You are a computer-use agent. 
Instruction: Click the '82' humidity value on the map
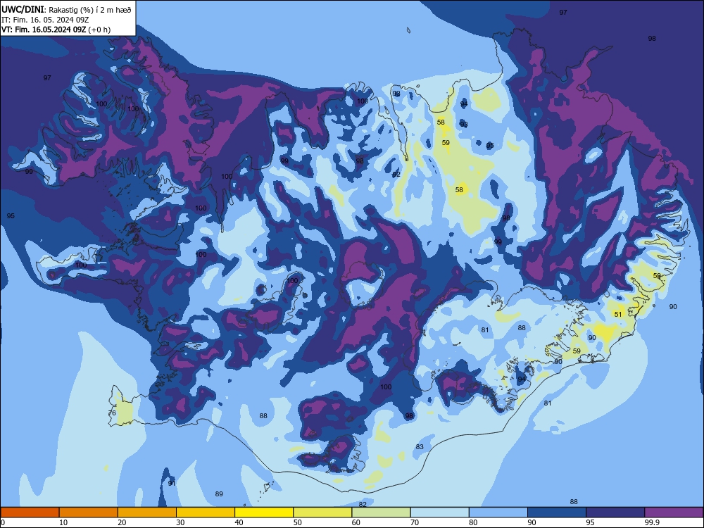pyautogui.click(x=363, y=504)
